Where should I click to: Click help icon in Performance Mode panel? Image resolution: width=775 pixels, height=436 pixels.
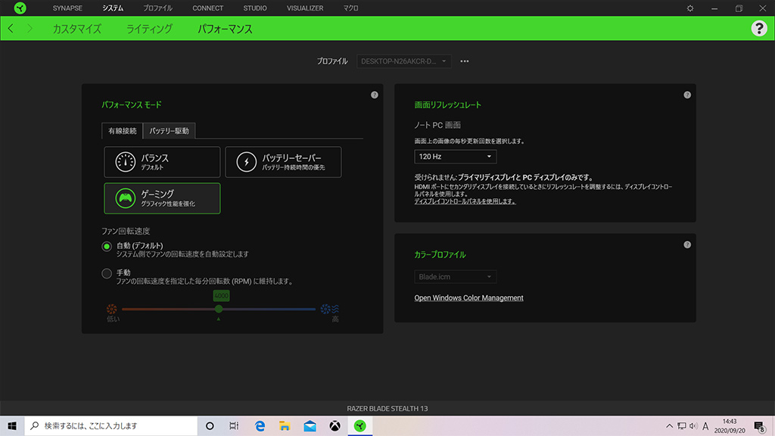pos(374,95)
